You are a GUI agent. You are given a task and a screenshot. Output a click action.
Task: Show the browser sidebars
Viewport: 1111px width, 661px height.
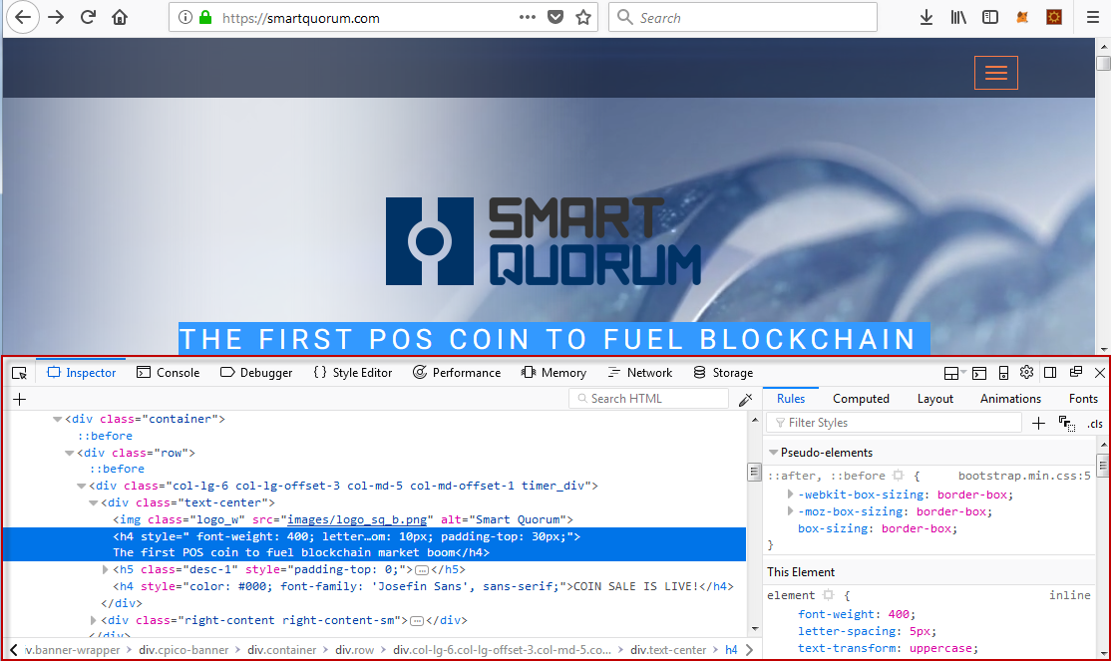pyautogui.click(x=990, y=17)
